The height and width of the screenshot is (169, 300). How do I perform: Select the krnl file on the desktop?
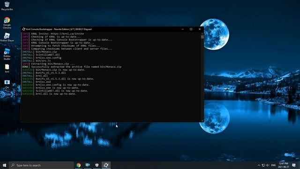point(7,69)
